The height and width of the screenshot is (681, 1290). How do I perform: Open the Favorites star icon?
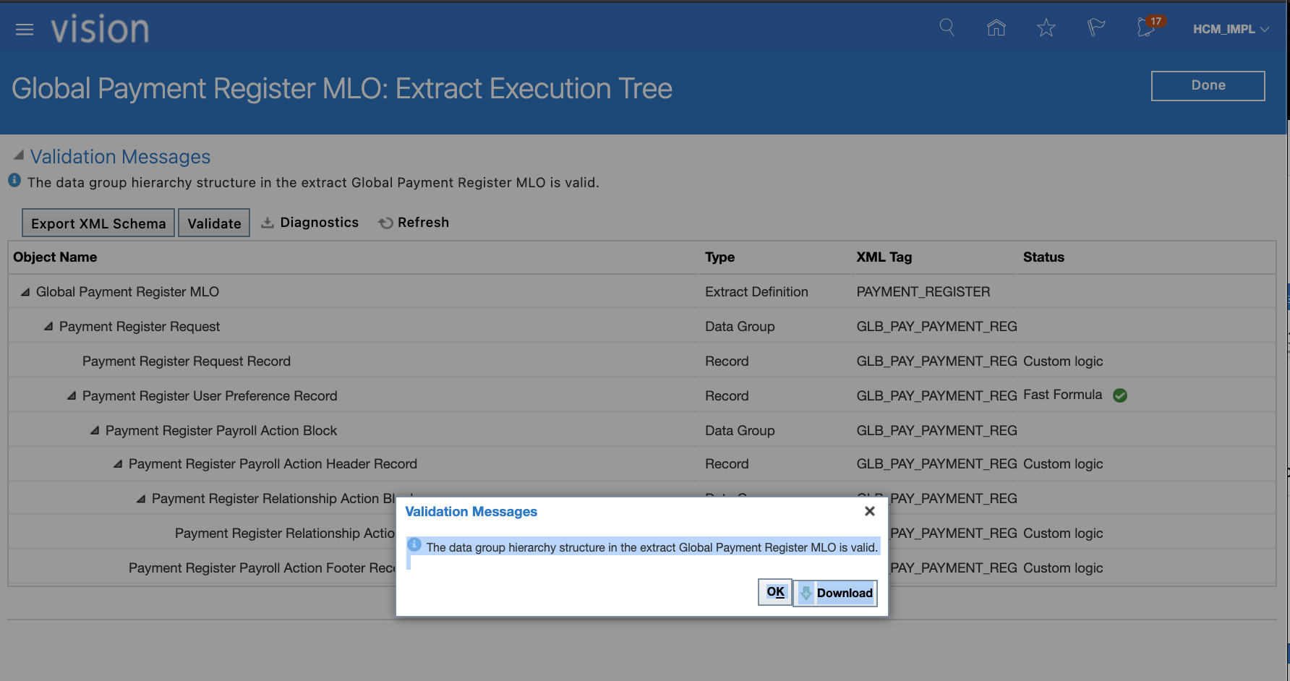point(1046,28)
